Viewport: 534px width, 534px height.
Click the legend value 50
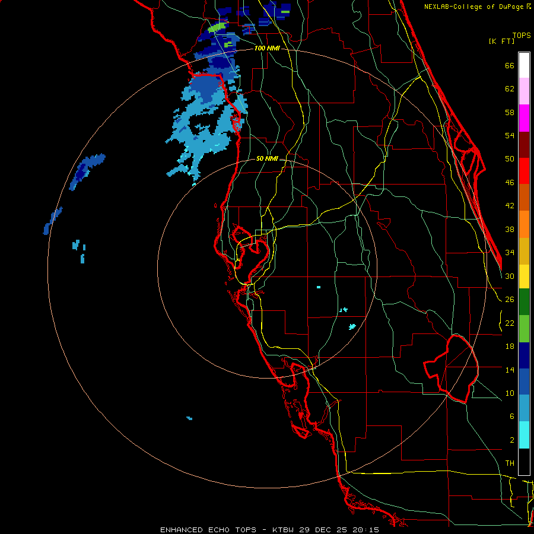pyautogui.click(x=510, y=159)
